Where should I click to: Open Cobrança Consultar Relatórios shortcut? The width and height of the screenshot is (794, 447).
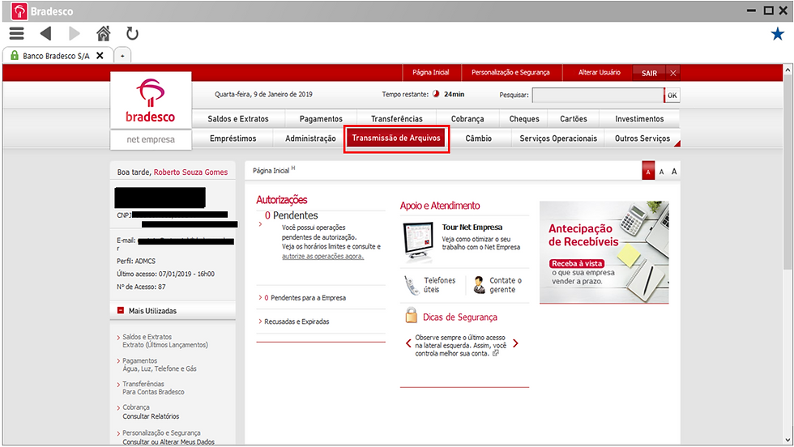click(151, 411)
